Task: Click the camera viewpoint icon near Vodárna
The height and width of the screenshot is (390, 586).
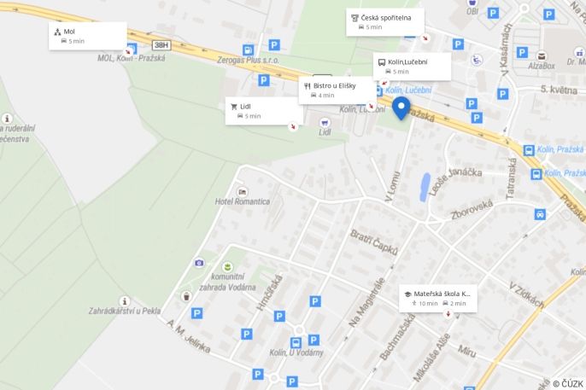Action: click(199, 263)
